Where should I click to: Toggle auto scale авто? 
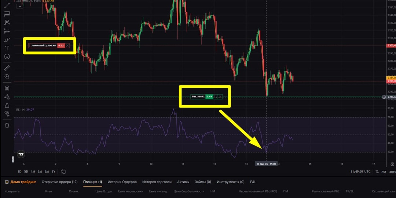tap(392, 172)
